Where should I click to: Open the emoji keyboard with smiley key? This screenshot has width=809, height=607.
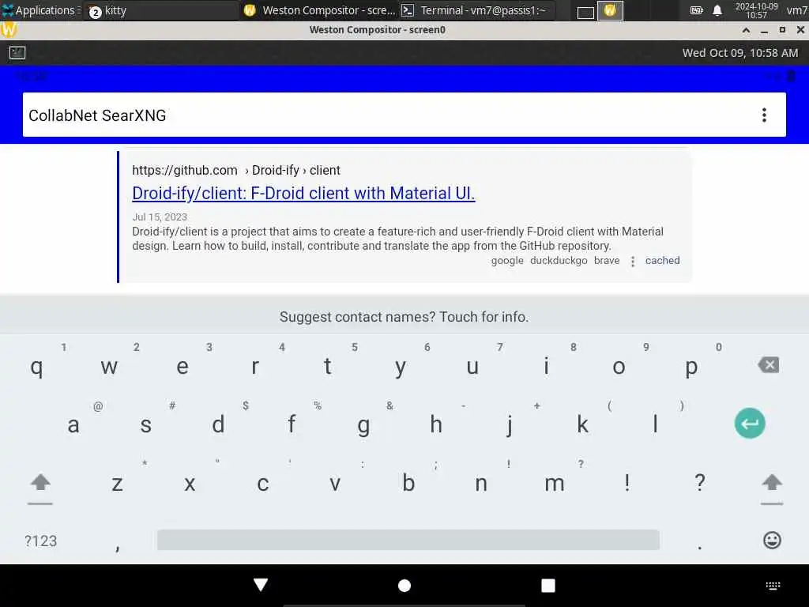pos(772,541)
